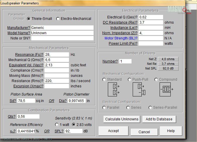Click the Manufacturer text field
This screenshot has width=197, height=142.
pyautogui.click(x=62, y=28)
